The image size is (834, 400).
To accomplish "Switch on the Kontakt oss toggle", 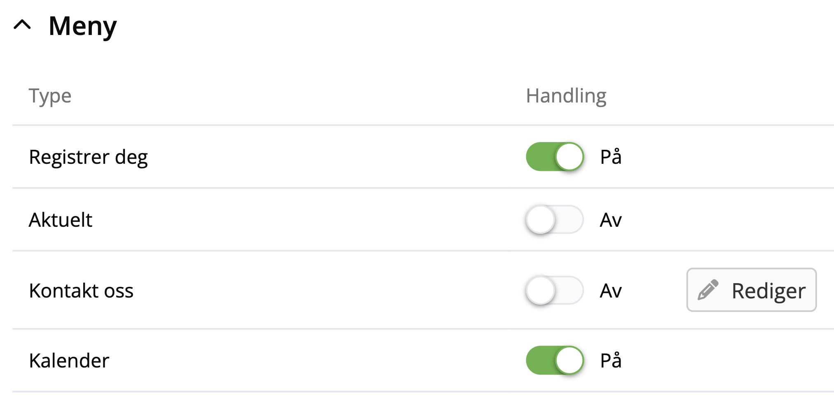I will point(555,291).
